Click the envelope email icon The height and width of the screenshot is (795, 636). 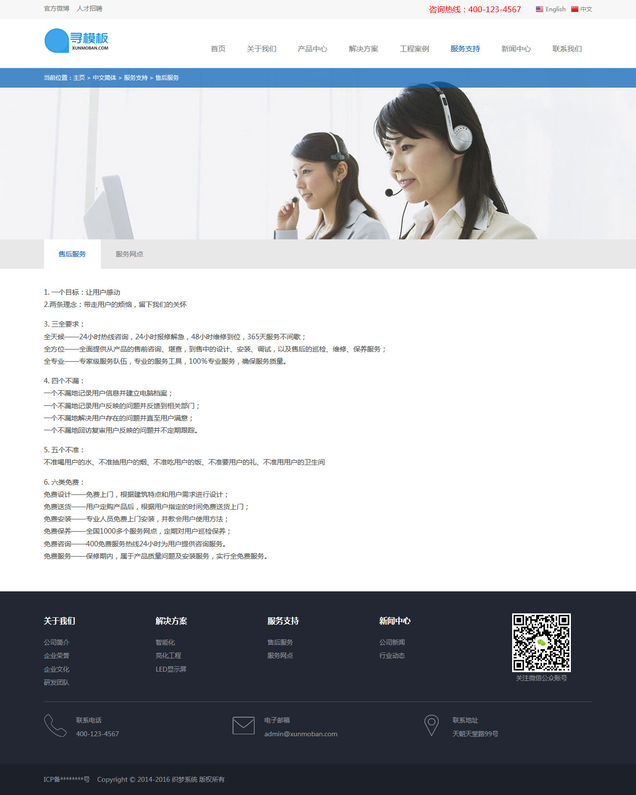coord(243,725)
